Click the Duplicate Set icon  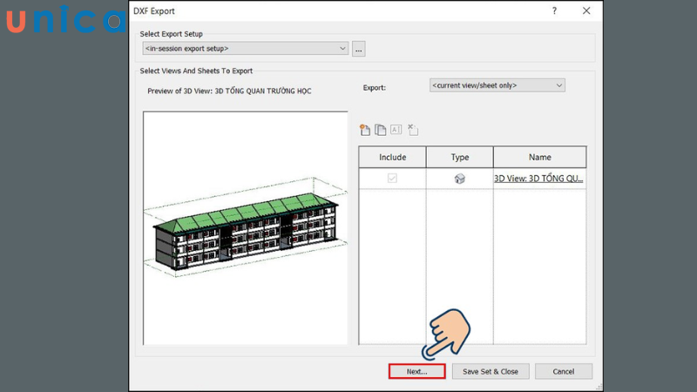(x=380, y=130)
